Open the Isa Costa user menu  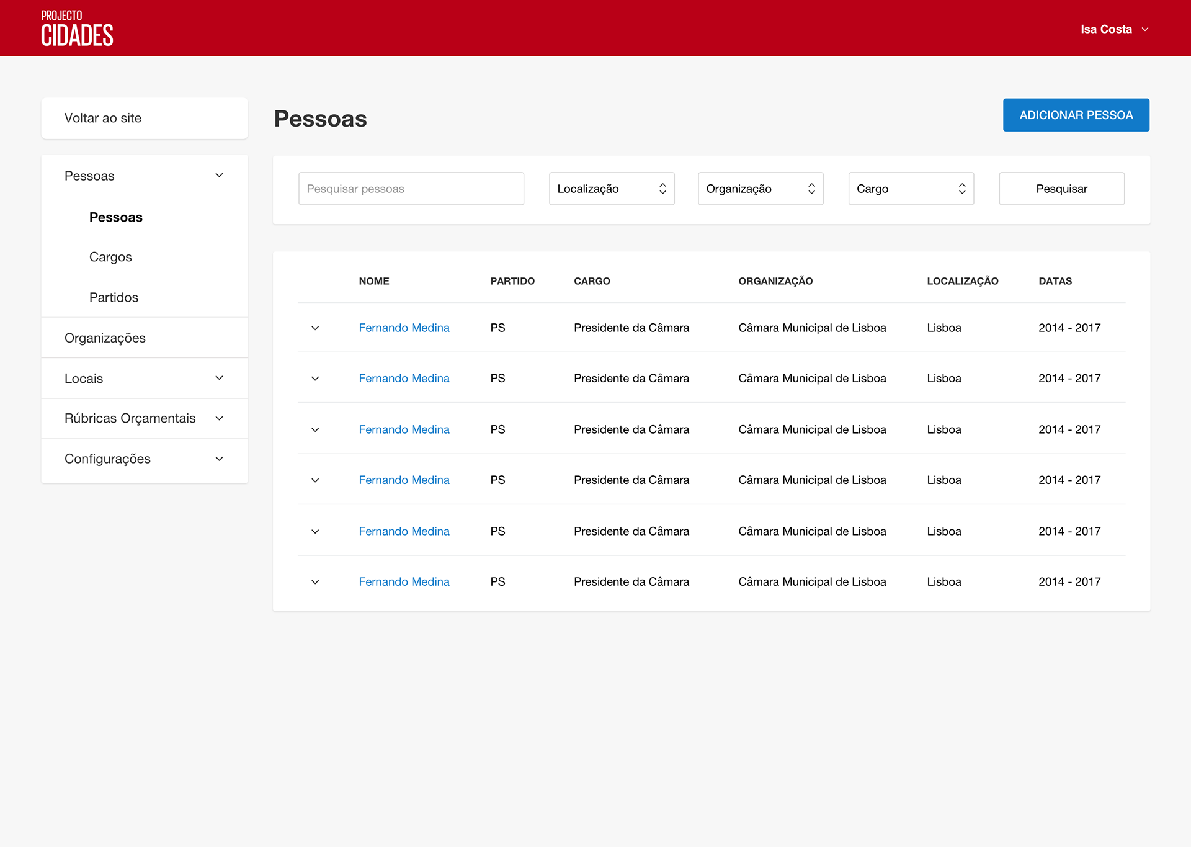point(1114,29)
